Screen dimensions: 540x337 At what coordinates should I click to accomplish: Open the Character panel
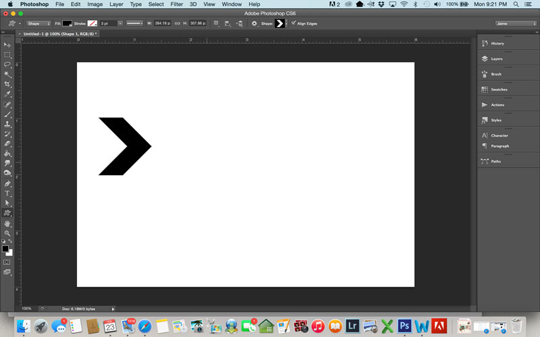coord(500,135)
